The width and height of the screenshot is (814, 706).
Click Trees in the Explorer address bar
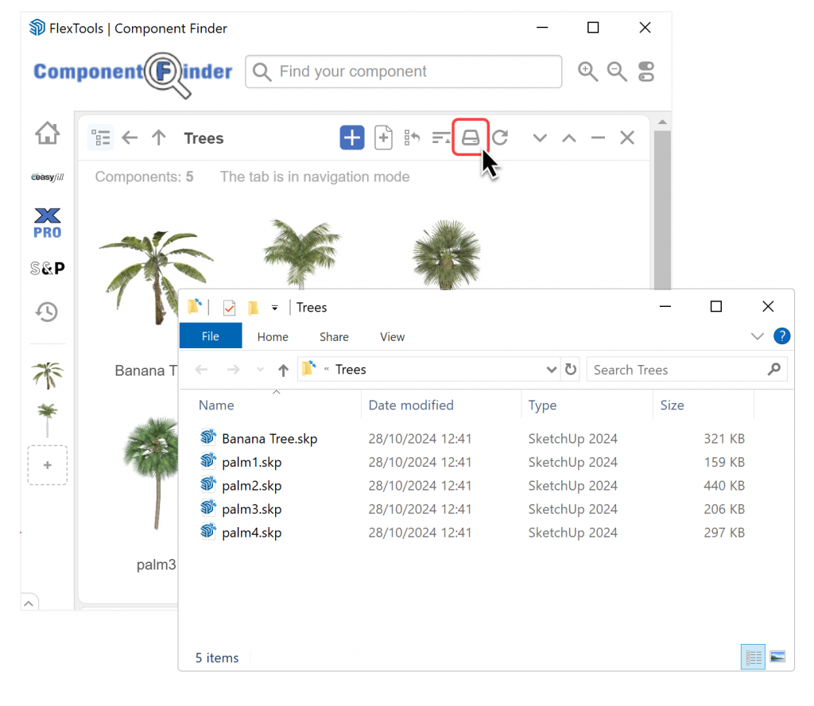pyautogui.click(x=351, y=370)
